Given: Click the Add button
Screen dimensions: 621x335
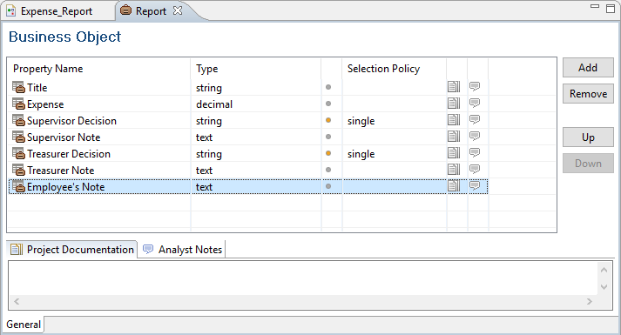Looking at the screenshot, I should (588, 68).
